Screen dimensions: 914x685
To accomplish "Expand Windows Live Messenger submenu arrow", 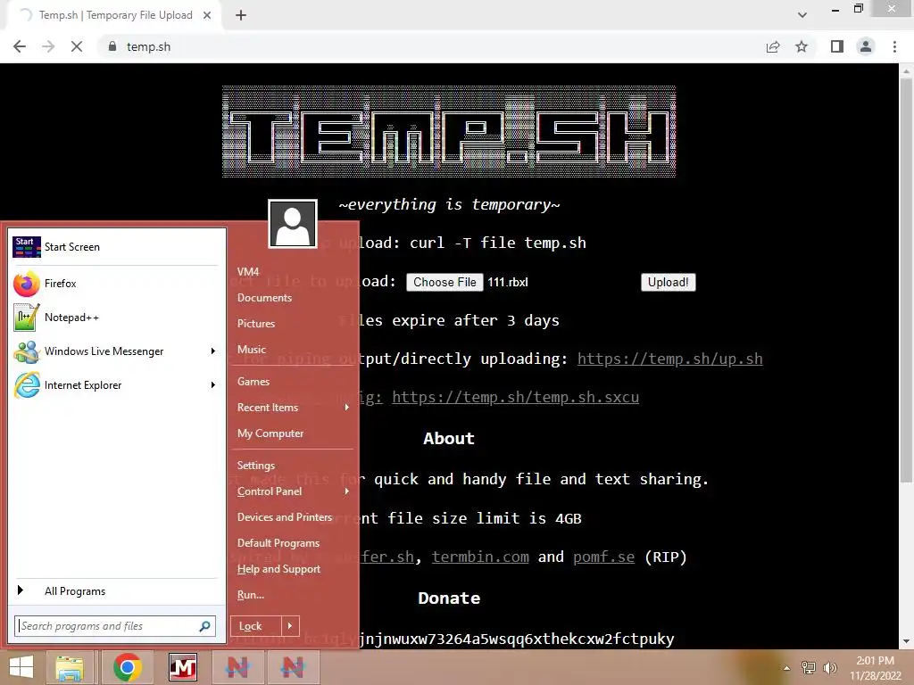I will click(x=212, y=351).
